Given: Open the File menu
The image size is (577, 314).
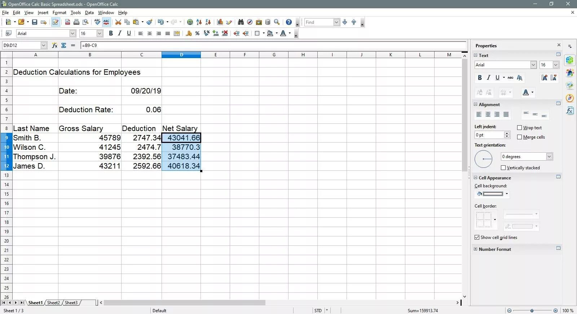Looking at the screenshot, I should [x=5, y=12].
